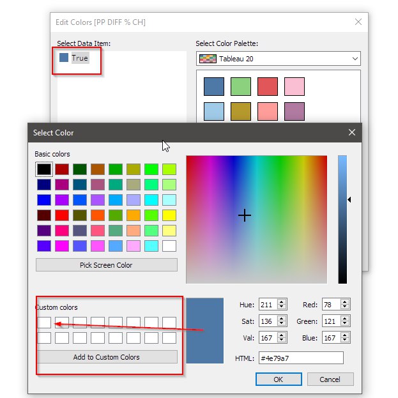Select the first custom color slot

point(44,323)
